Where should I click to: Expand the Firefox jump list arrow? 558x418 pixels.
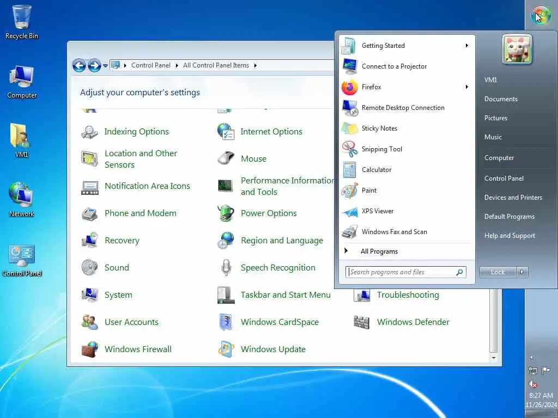pyautogui.click(x=466, y=87)
